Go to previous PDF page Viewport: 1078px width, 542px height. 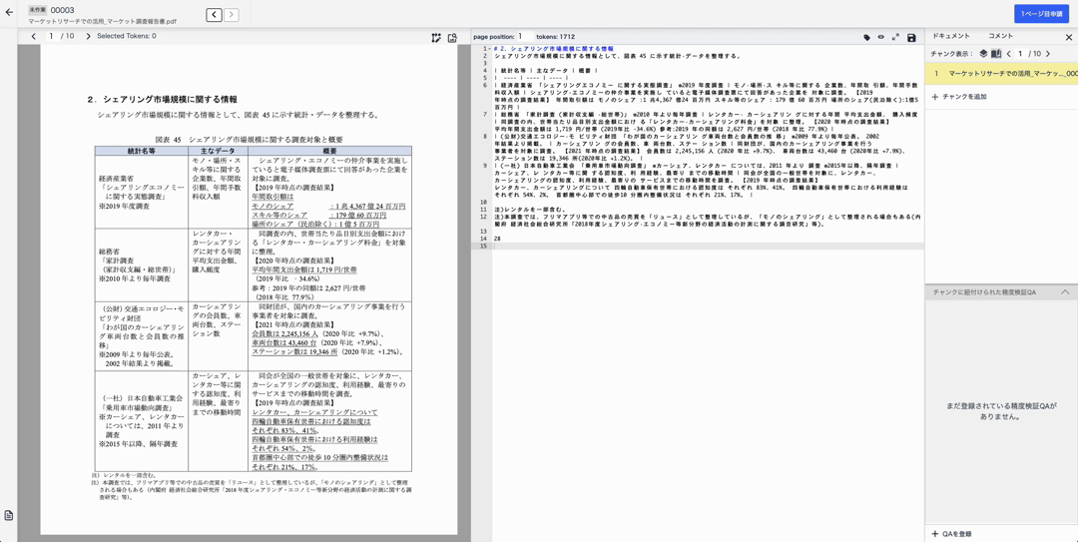pyautogui.click(x=33, y=36)
